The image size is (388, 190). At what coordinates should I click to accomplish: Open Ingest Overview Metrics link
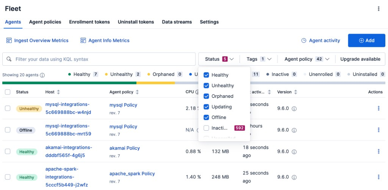pos(41,40)
